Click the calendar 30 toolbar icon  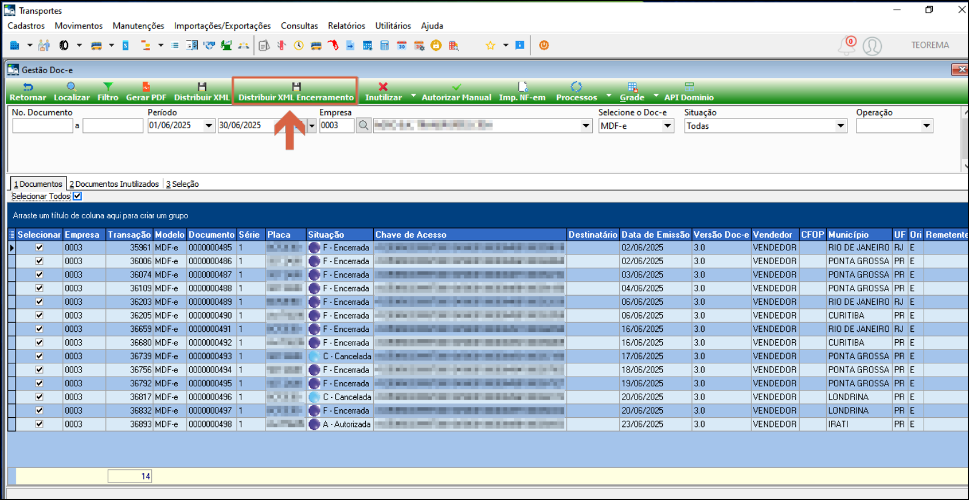(x=402, y=45)
